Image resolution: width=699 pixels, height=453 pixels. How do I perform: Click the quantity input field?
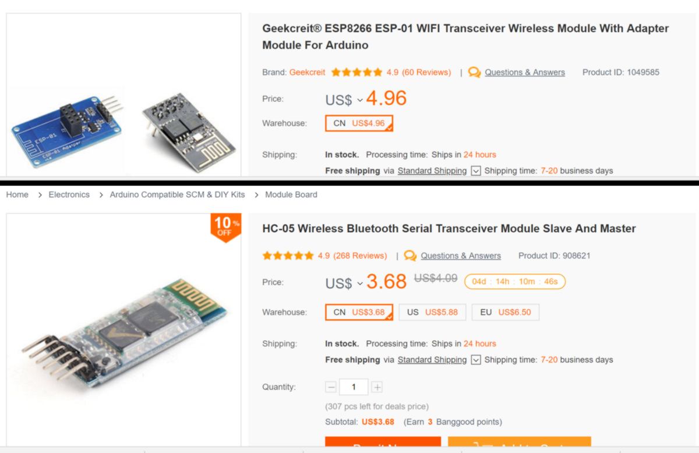pyautogui.click(x=354, y=387)
